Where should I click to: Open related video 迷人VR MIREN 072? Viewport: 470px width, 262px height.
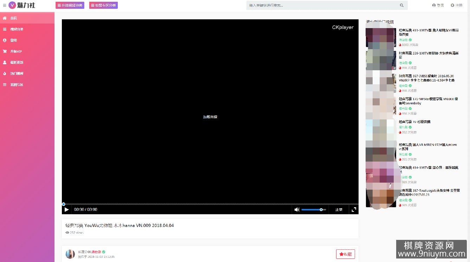(428, 147)
